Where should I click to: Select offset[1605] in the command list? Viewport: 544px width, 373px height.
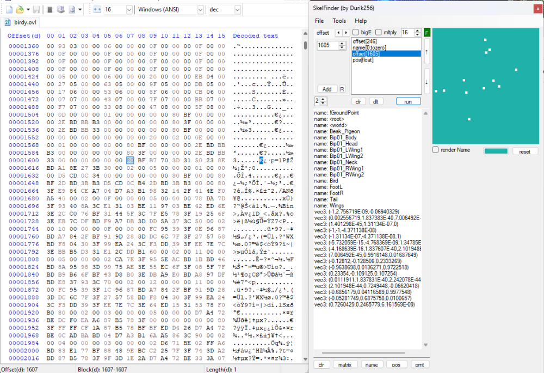(x=386, y=54)
